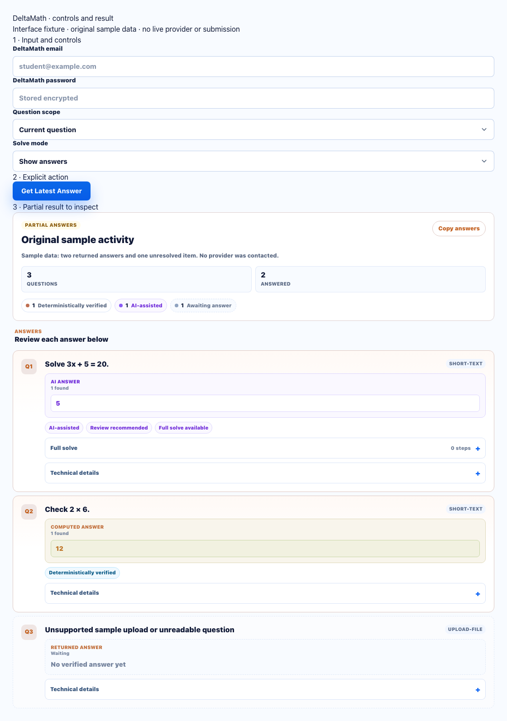Expand Full solve section in Q1

(265, 448)
